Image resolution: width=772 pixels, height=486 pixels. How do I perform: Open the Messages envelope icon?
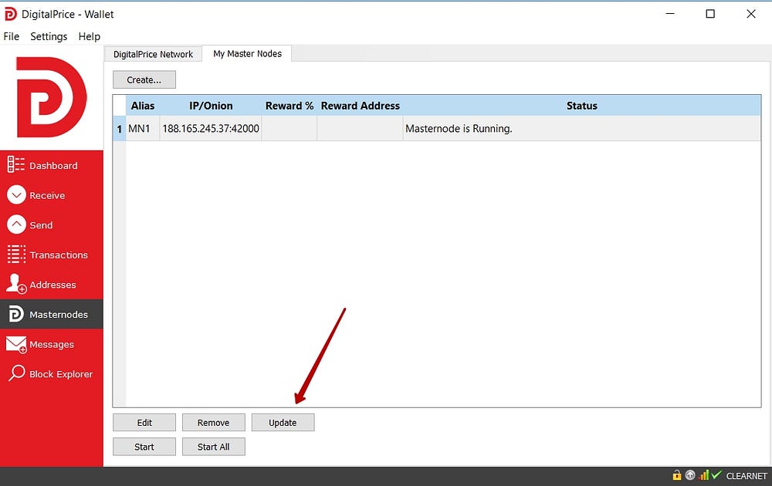pyautogui.click(x=16, y=344)
